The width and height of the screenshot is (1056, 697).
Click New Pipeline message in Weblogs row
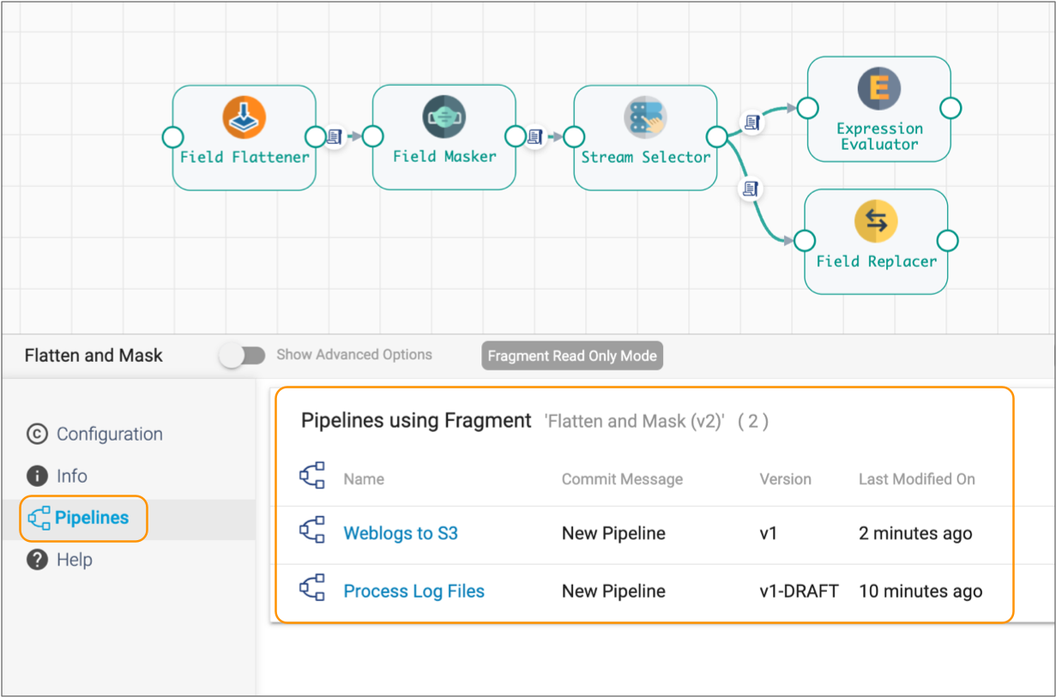coord(613,533)
